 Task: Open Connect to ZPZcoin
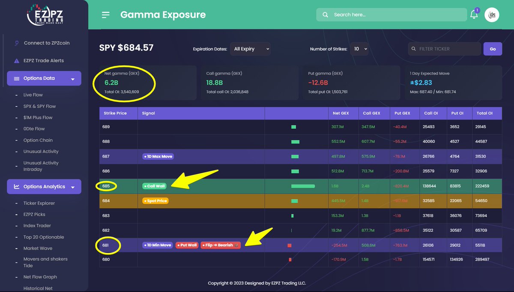(47, 43)
